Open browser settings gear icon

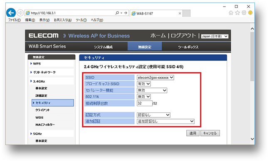click(x=244, y=13)
